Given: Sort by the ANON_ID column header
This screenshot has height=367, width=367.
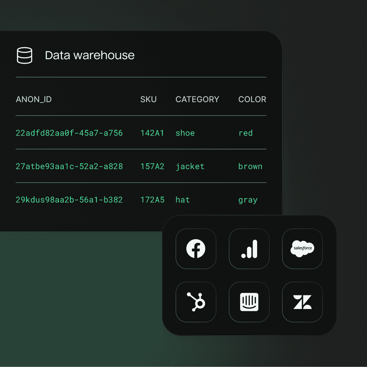Looking at the screenshot, I should (x=34, y=99).
